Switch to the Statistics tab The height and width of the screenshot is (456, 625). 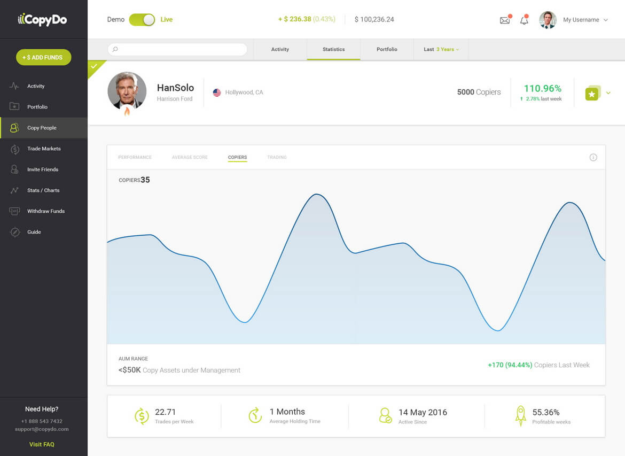click(x=334, y=50)
